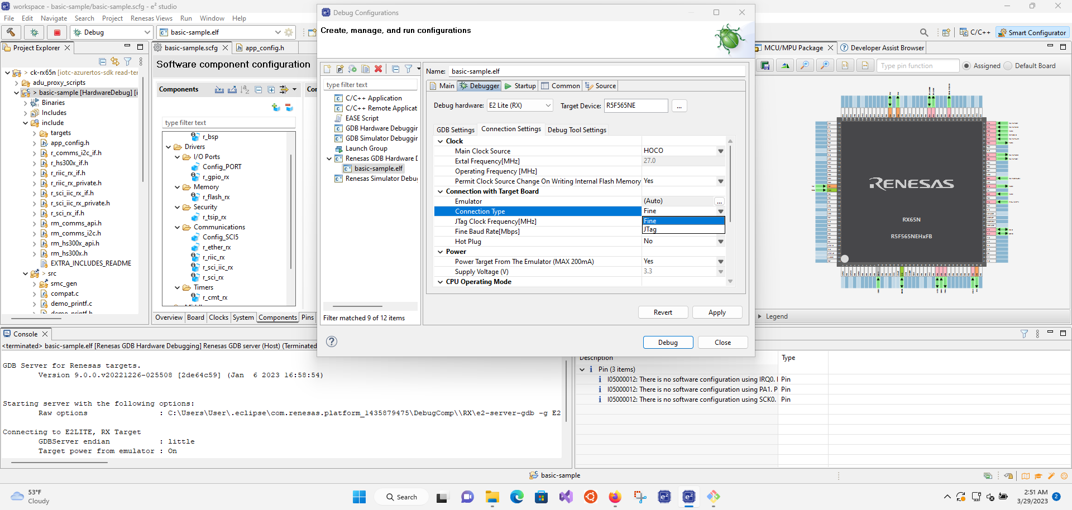This screenshot has width=1072, height=510.
Task: Switch to the Developer Assist Browser tab
Action: (x=883, y=48)
